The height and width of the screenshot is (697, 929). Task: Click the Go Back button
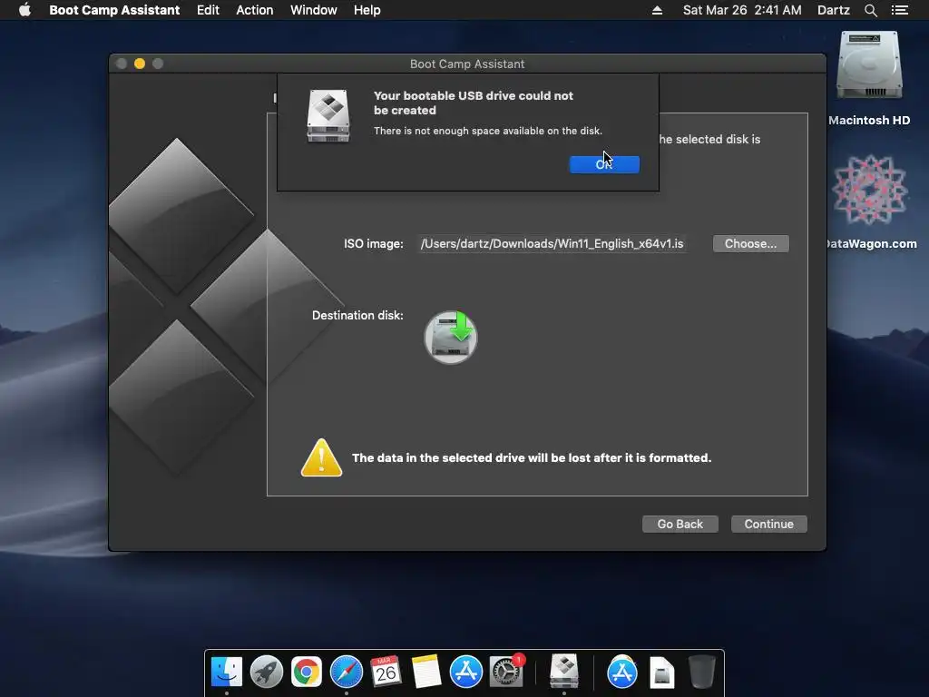pyautogui.click(x=680, y=524)
